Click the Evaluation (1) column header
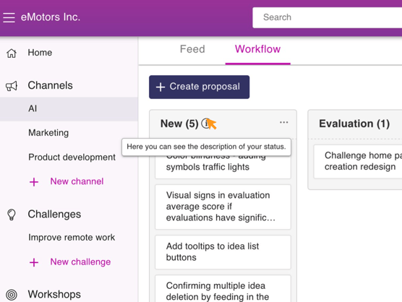This screenshot has height=302, width=402. click(x=354, y=124)
